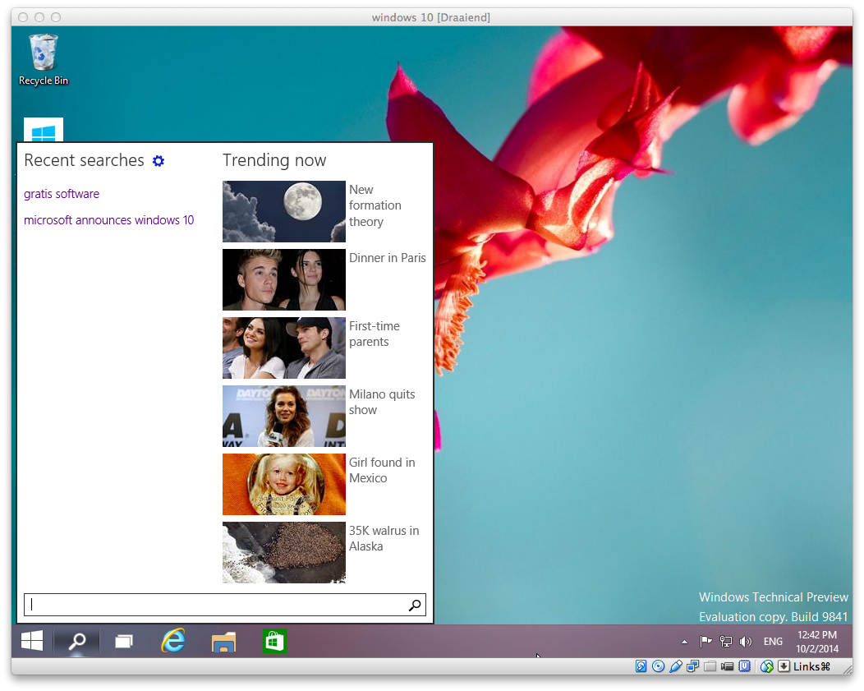Click the search text input box

point(215,605)
